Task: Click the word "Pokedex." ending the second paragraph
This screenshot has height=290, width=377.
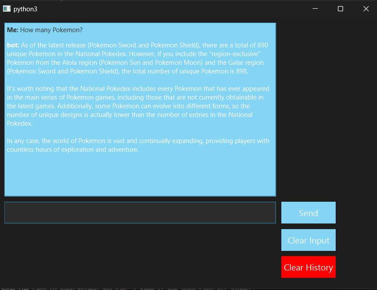Action: coord(20,123)
